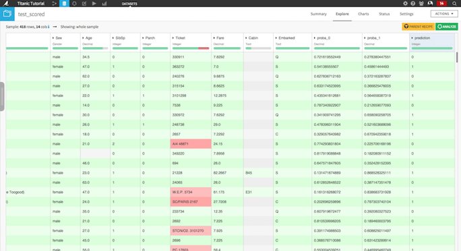
Task: Click the dataset name test_scored
Action: pyautogui.click(x=31, y=14)
